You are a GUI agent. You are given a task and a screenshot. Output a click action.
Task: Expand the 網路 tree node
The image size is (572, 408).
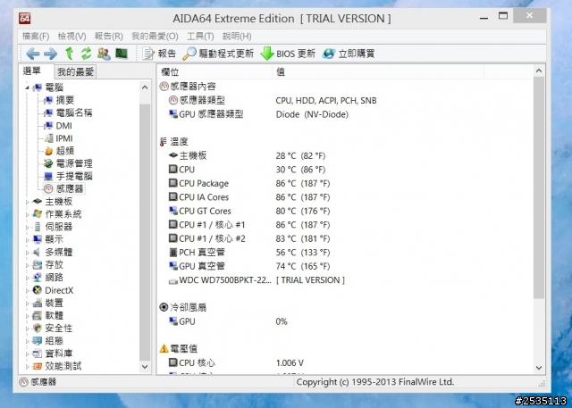27,278
